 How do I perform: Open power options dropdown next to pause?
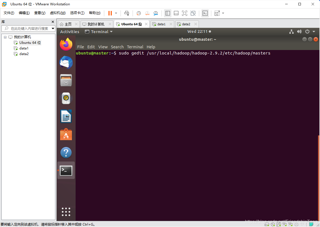coord(116,13)
